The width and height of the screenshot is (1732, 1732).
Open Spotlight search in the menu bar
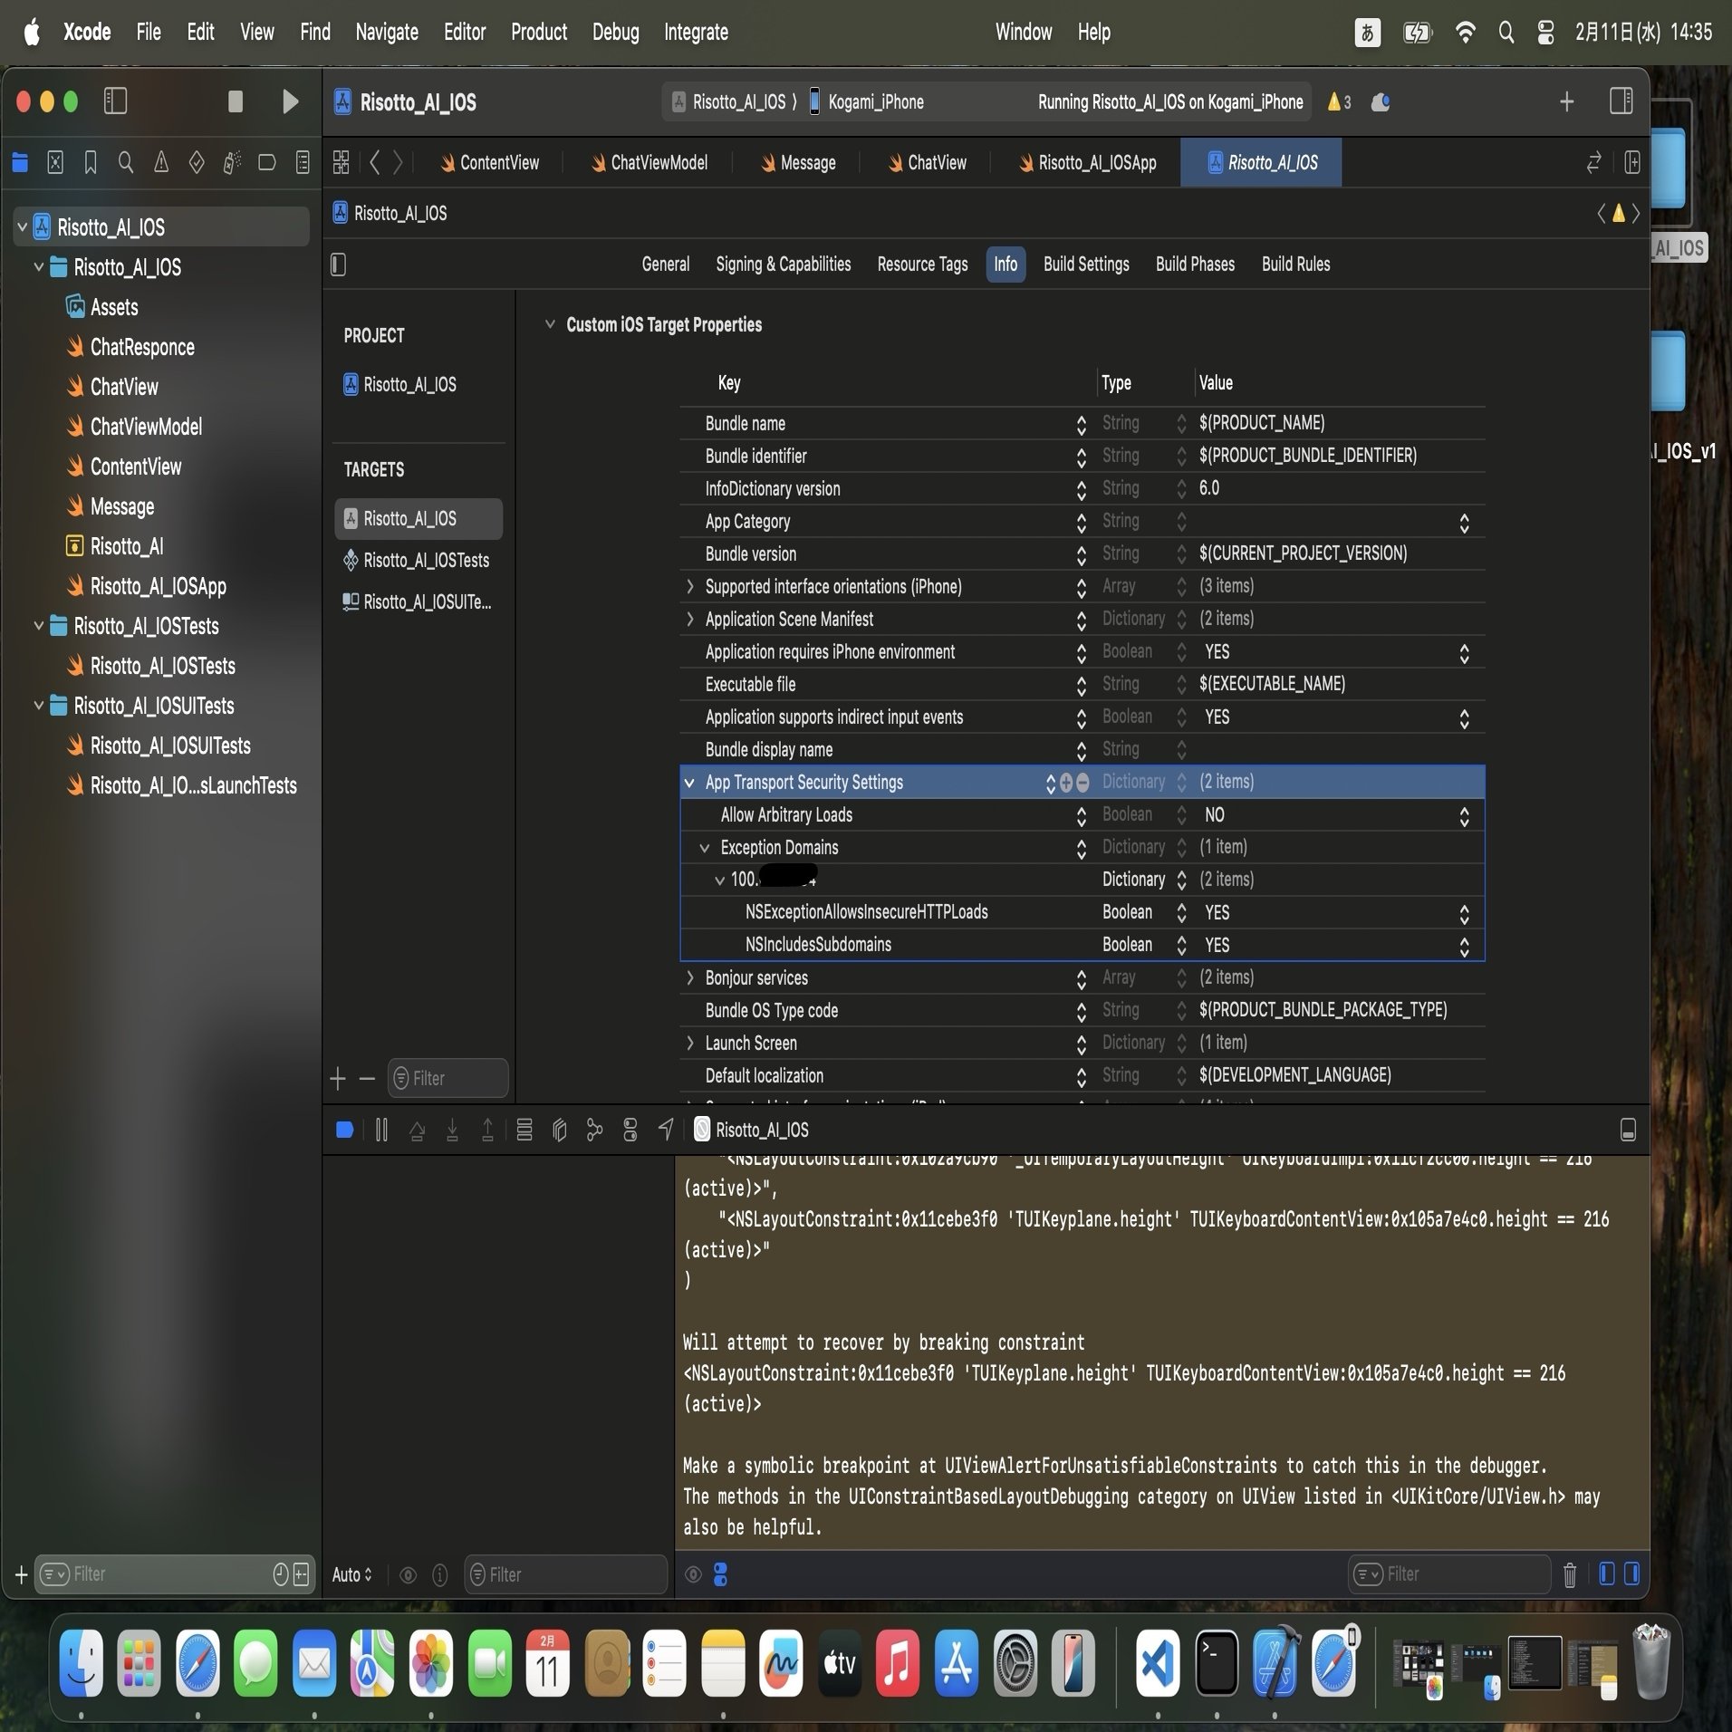click(1506, 33)
